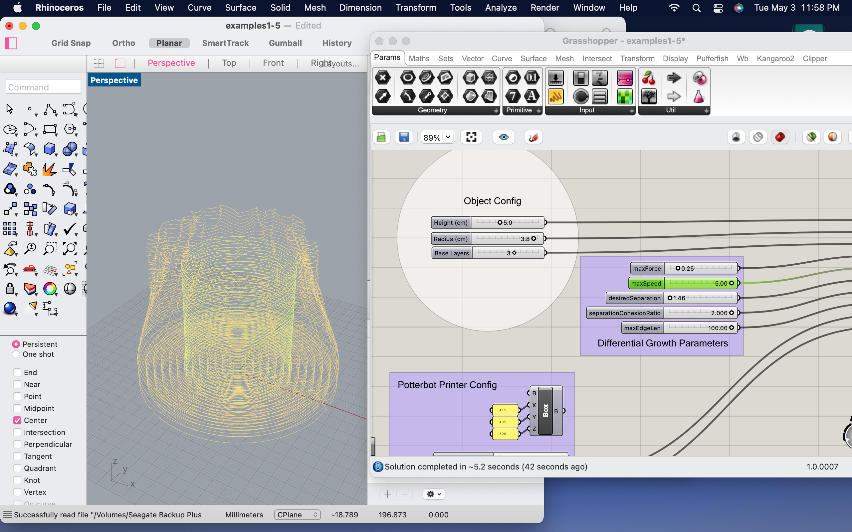
Task: Select the Curve tab in Grasshopper
Action: click(x=501, y=58)
